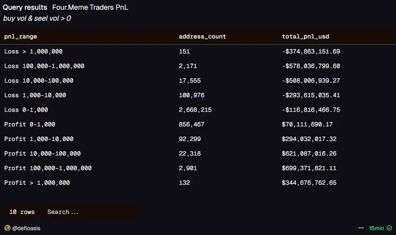396x235 pixels.
Task: Click the $699,371,821.11 total PnL cell
Action: point(309,168)
